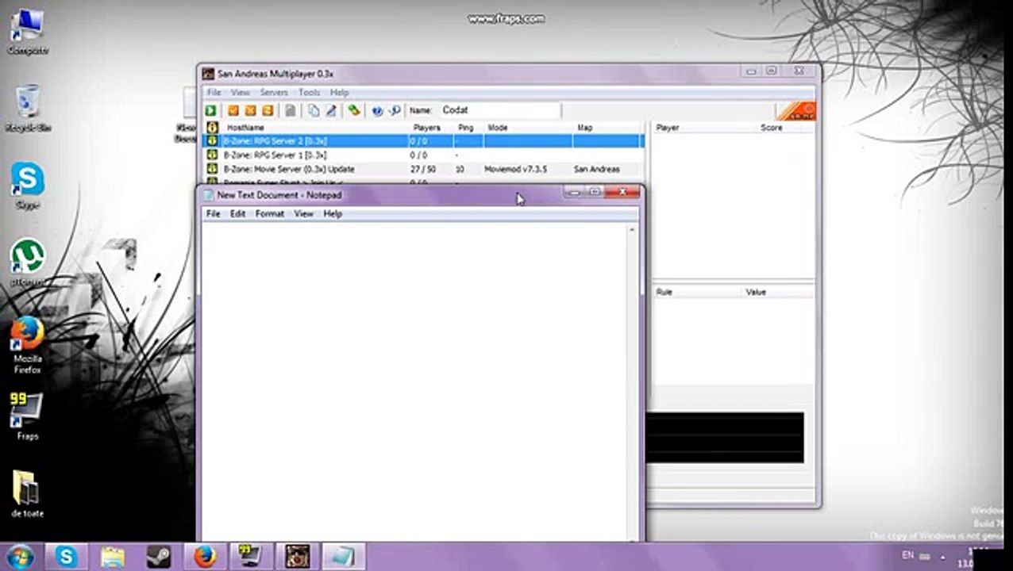Screen dimensions: 1013x571
Task: Open Notepad's Format menu
Action: pos(270,214)
